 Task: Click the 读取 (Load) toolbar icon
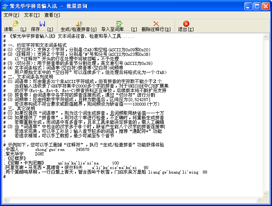[15, 24]
